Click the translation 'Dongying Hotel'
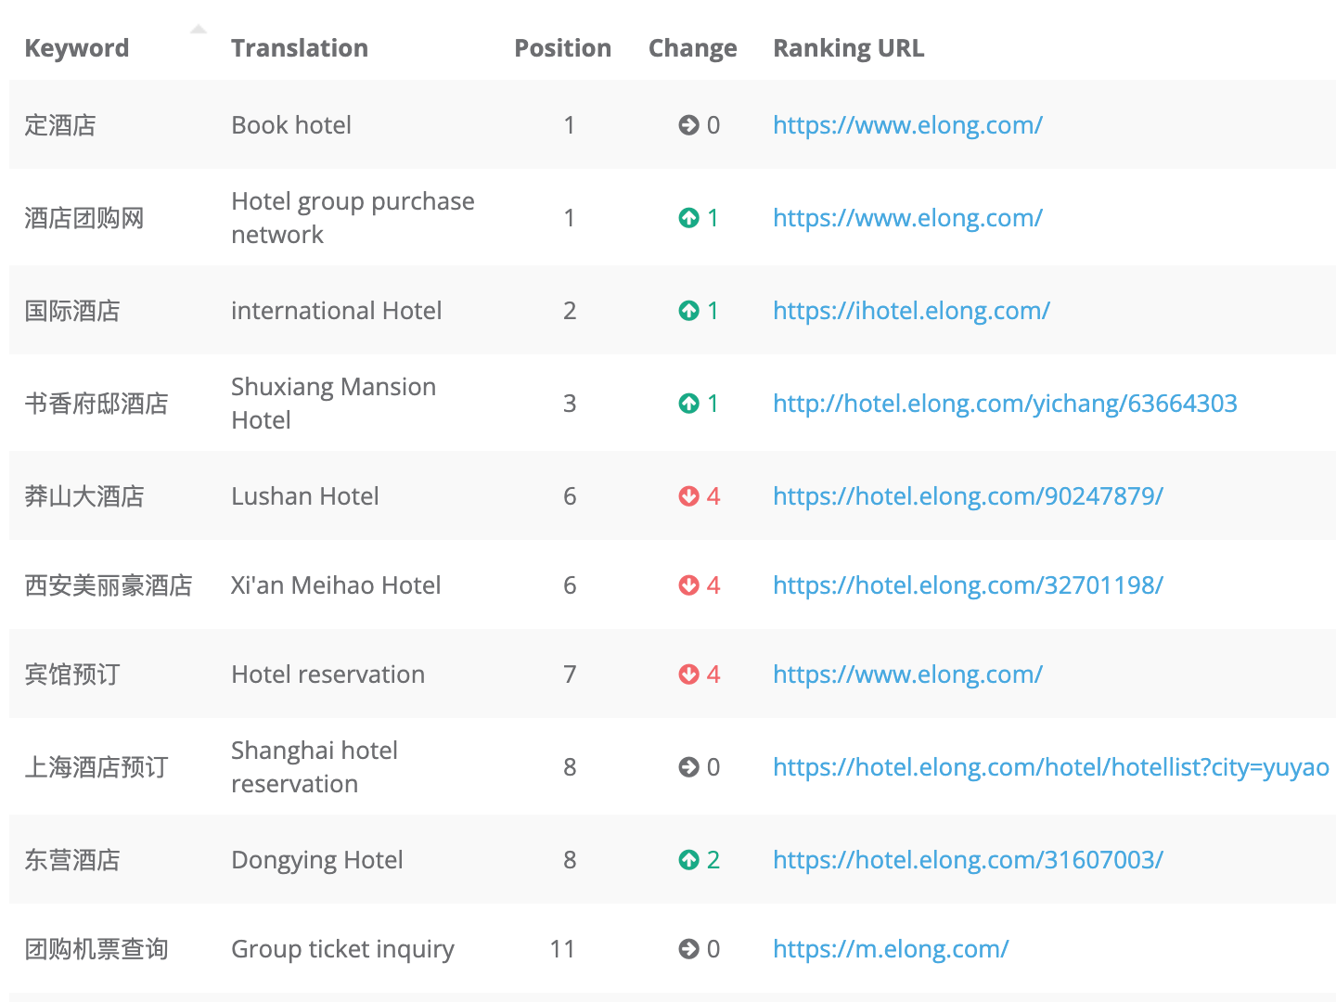 click(x=317, y=861)
